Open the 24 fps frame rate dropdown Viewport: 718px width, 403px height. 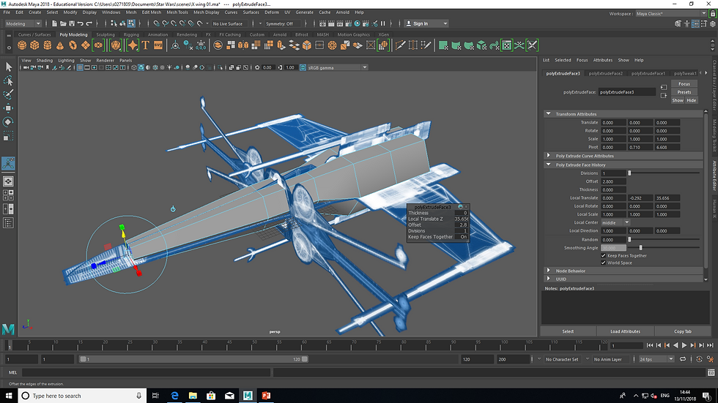(656, 359)
